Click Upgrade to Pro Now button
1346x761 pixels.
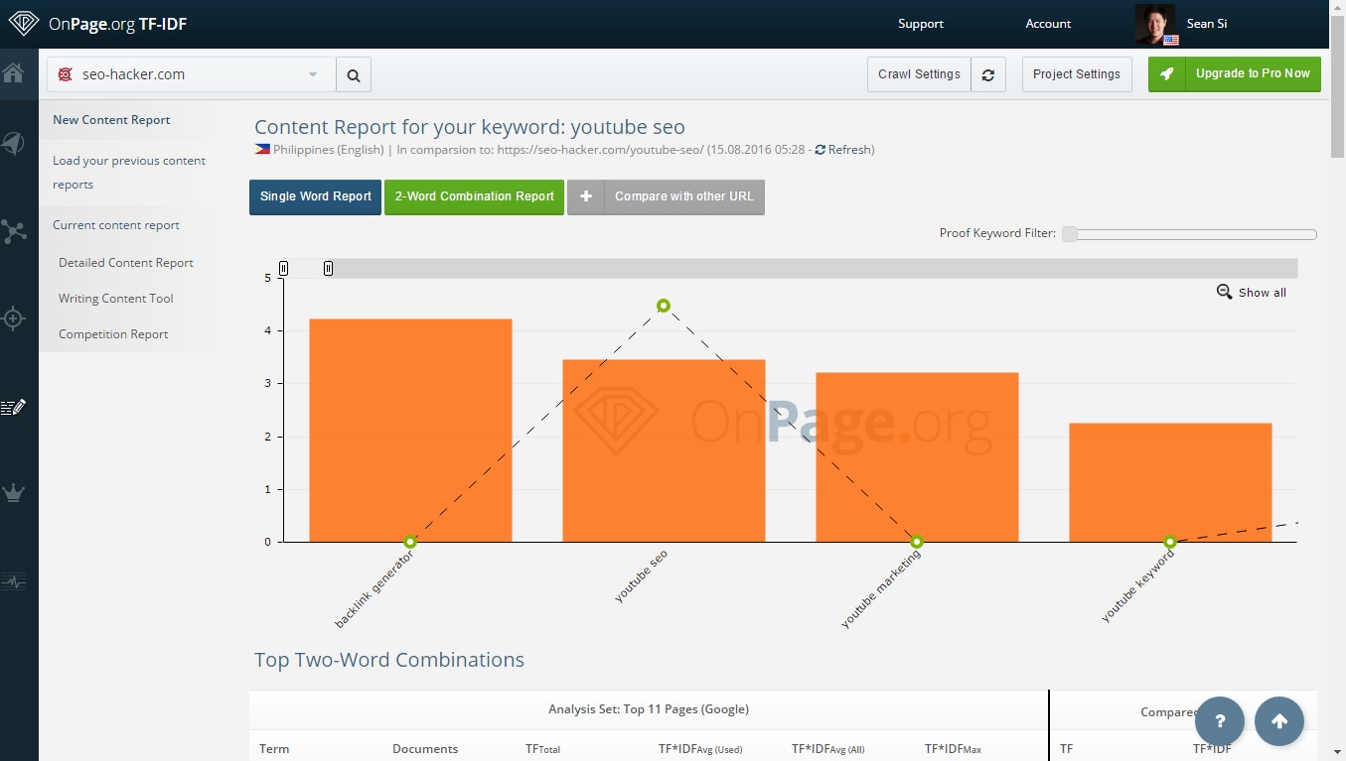coord(1235,73)
